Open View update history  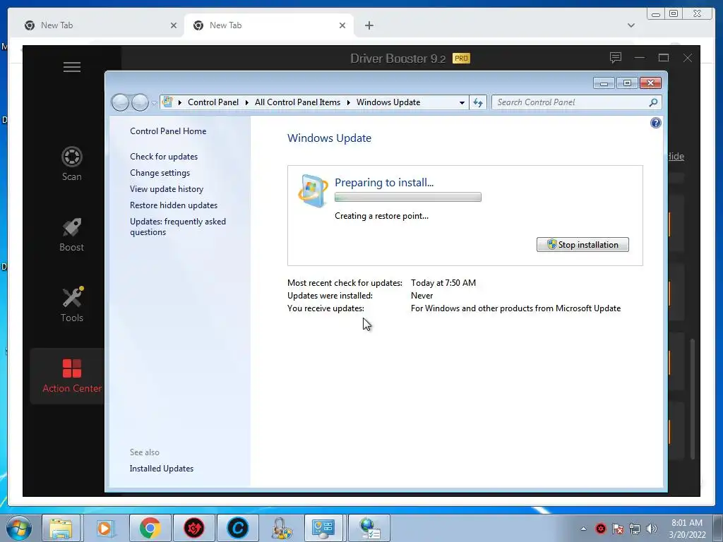coord(167,189)
